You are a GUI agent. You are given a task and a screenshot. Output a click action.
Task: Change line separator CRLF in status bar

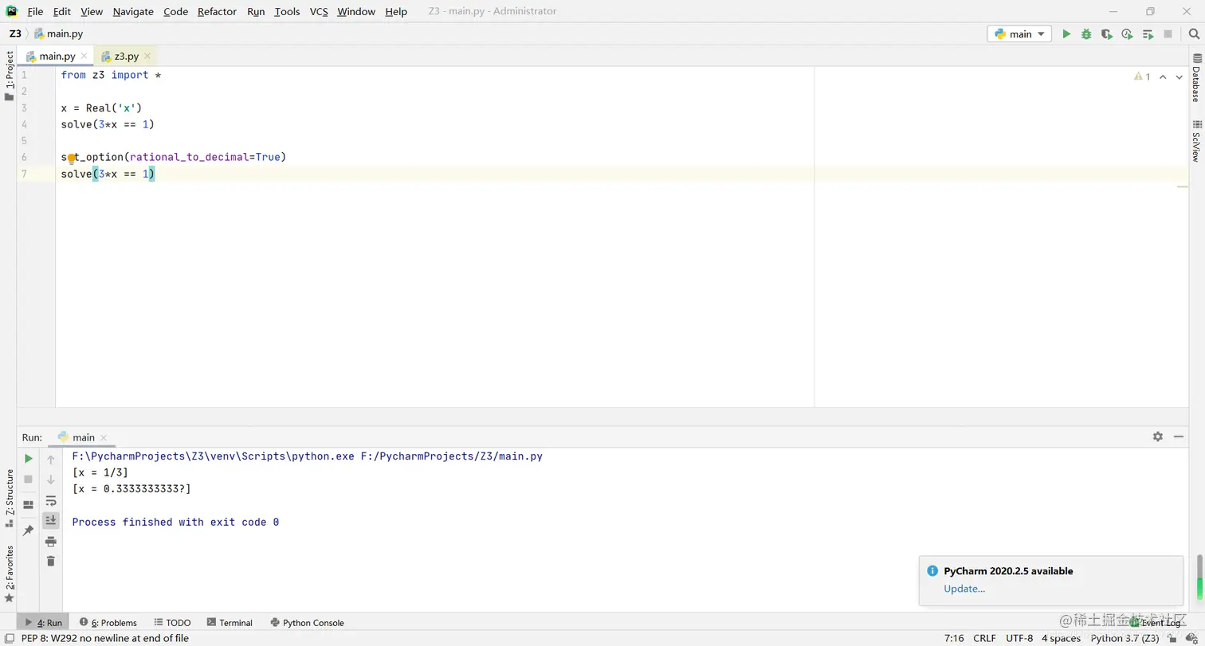pyautogui.click(x=984, y=638)
